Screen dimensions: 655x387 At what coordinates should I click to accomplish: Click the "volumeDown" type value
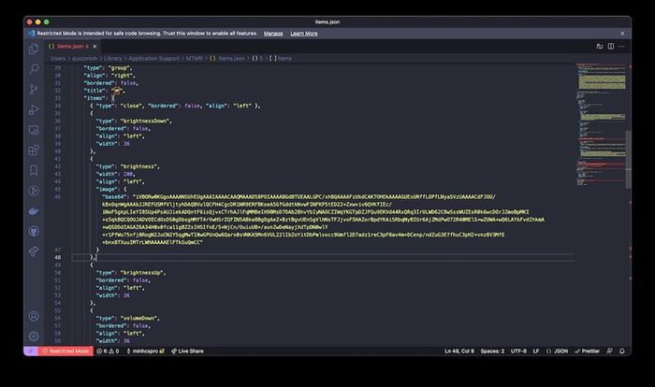point(140,318)
